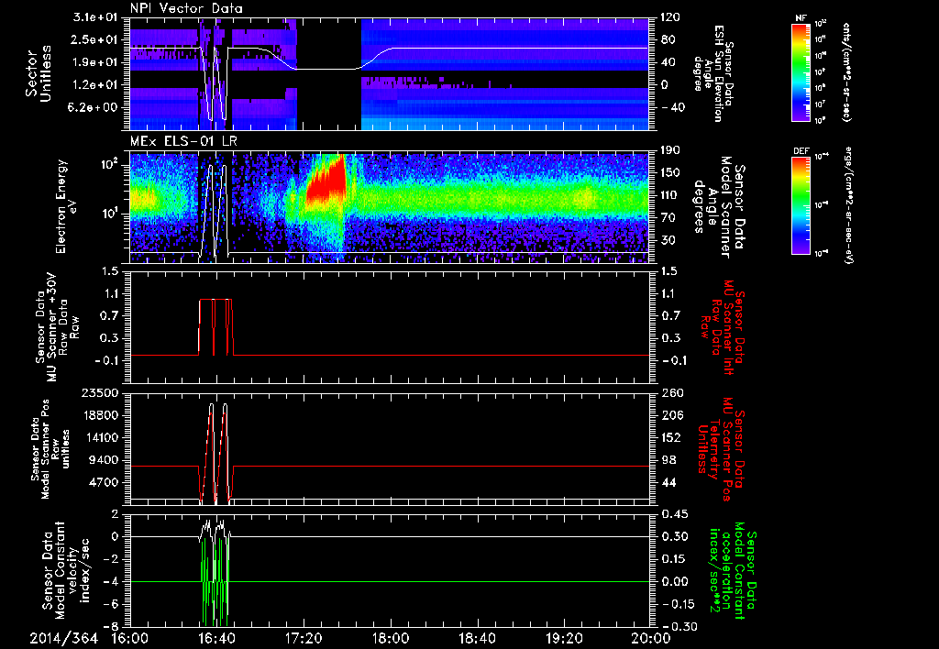939x649 pixels.
Task: Click the 30 scanner angle tick value
Action: coord(667,241)
